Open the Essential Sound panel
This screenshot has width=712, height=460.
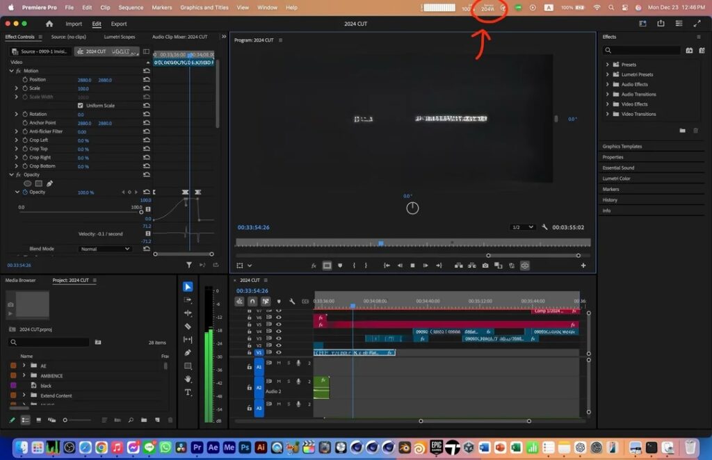618,167
